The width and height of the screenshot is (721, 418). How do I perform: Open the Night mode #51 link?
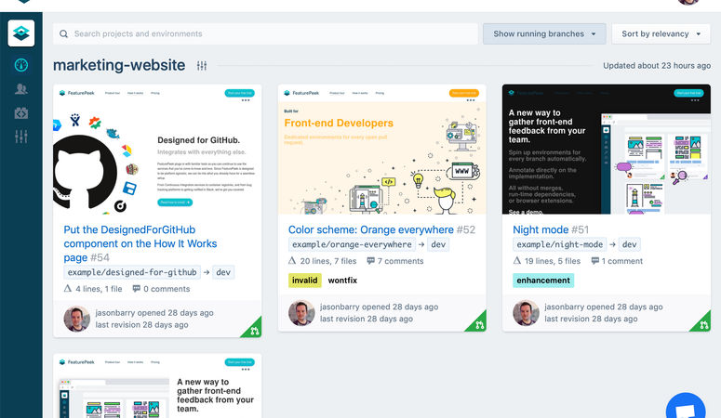coord(551,229)
